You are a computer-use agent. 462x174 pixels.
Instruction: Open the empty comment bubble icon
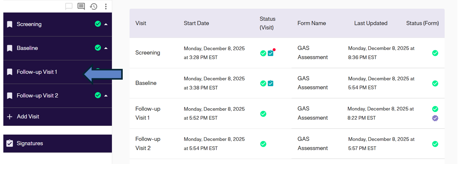[x=69, y=6]
